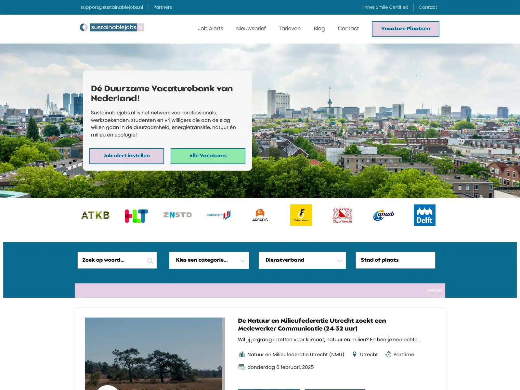Screen dimensions: 520x390
Task: Click the 'Zoek op woord...' search field
Action: (117, 260)
